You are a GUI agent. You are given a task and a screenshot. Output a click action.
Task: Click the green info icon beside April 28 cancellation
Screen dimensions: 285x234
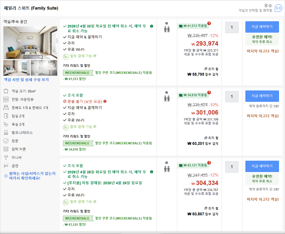pos(152,172)
